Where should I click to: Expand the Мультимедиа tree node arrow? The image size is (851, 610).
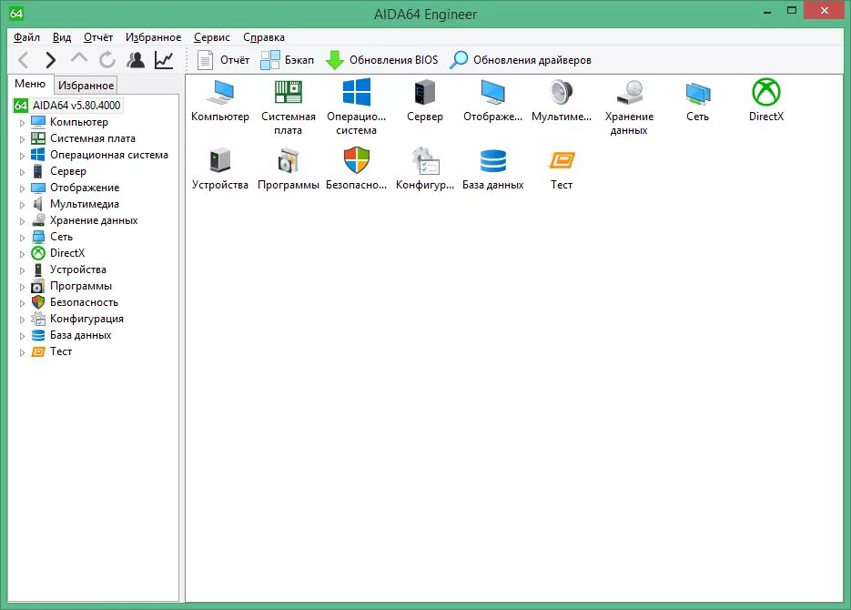click(x=22, y=205)
